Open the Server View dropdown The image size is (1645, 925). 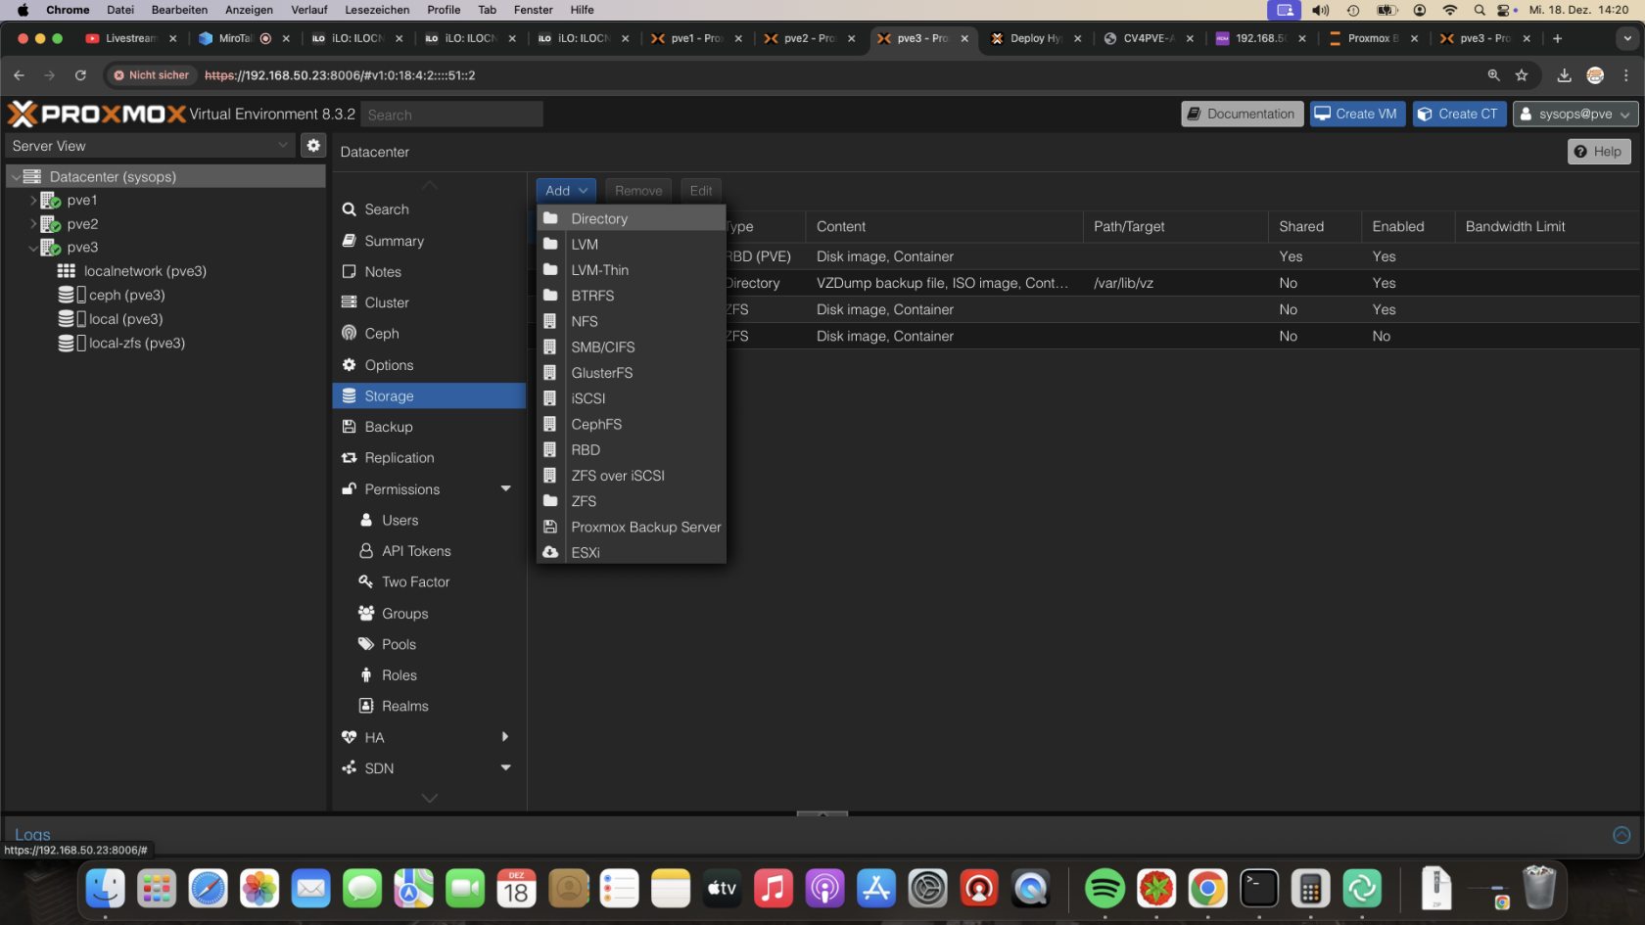tap(283, 145)
